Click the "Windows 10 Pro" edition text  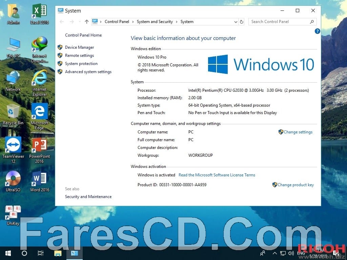pyautogui.click(x=152, y=57)
